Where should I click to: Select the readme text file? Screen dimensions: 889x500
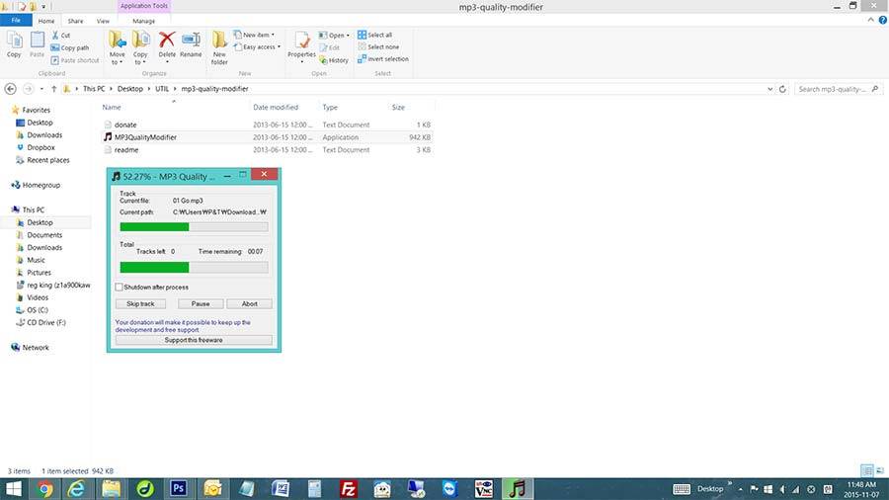pos(125,150)
